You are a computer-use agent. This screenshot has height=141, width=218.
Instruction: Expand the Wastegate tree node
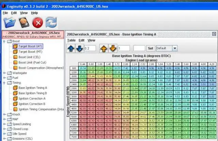[x=4, y=73]
